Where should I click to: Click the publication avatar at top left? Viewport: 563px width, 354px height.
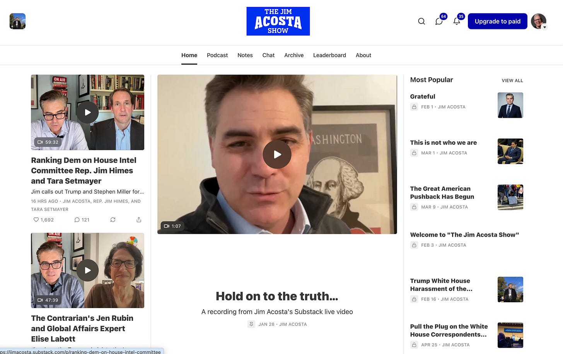pyautogui.click(x=17, y=21)
